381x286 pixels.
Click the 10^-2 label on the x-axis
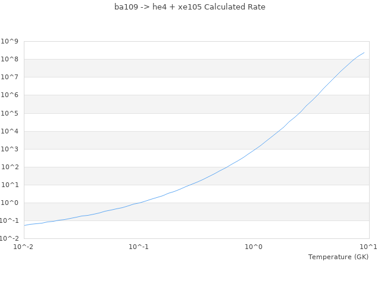[24, 247]
